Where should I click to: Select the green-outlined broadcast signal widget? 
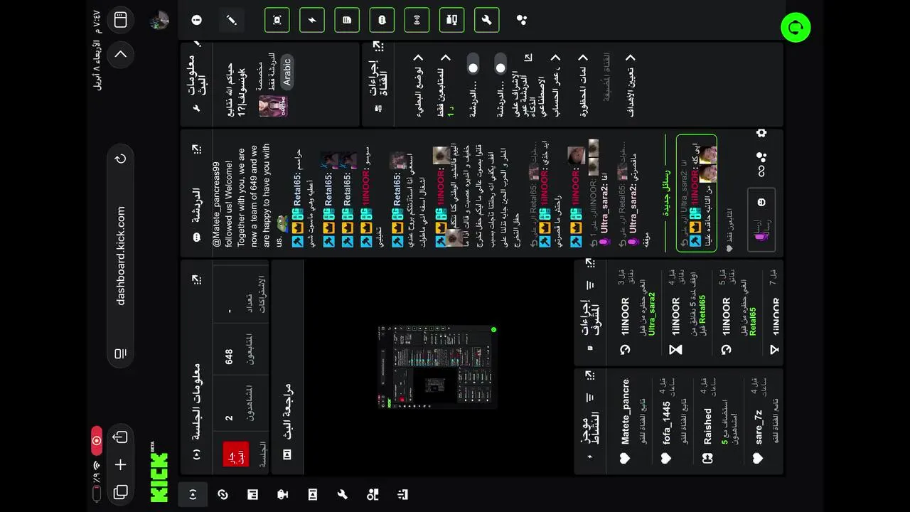(417, 20)
